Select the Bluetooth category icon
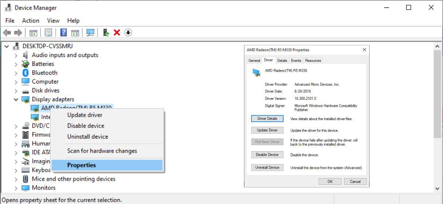 [25, 73]
